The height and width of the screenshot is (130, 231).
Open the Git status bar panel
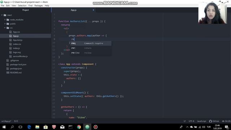click(226, 121)
